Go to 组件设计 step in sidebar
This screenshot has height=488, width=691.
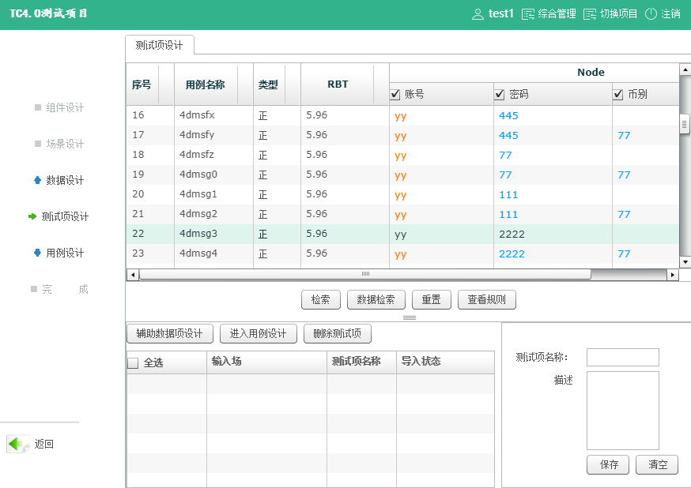click(65, 107)
